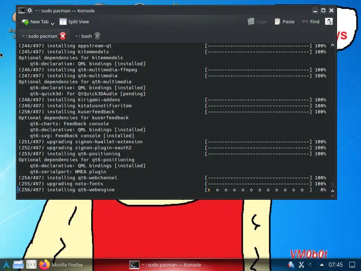Click the 'upgrading signon-kwallet-extension' line
Image resolution: width=361 pixels, height=271 pixels.
click(x=81, y=142)
